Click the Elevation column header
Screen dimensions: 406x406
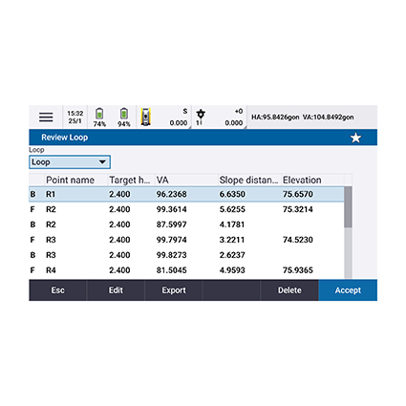pyautogui.click(x=302, y=181)
